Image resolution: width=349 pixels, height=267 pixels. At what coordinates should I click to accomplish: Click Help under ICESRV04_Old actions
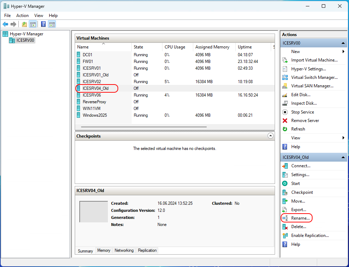point(296,244)
